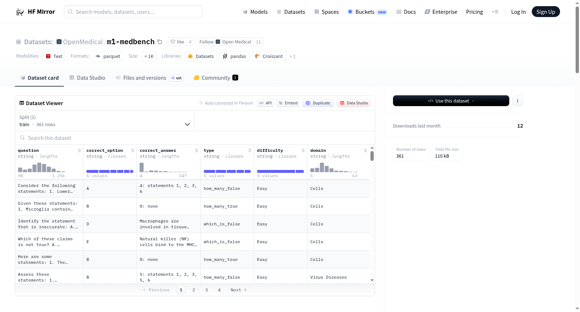Viewport: 580px width, 312px height.
Task: Go to page 4 of the table
Action: click(219, 290)
